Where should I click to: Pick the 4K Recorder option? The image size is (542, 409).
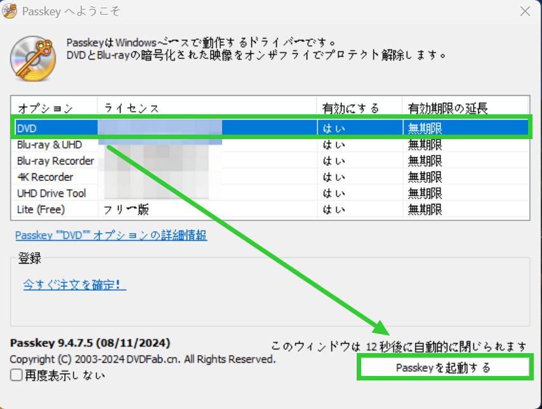[x=45, y=177]
